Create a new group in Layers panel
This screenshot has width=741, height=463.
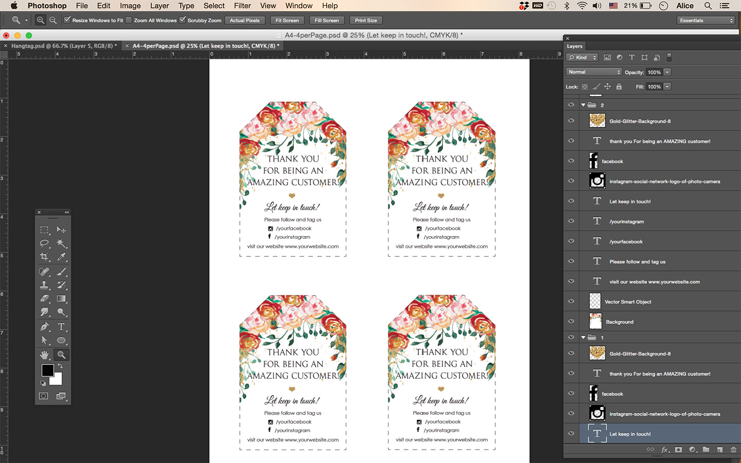tap(706, 450)
